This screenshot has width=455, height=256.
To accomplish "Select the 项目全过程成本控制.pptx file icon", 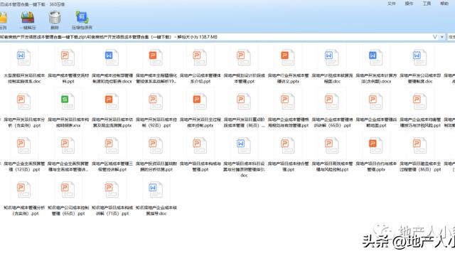I will tap(200, 102).
